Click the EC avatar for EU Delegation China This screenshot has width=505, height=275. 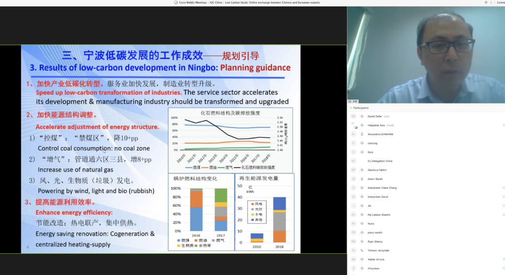click(353, 161)
